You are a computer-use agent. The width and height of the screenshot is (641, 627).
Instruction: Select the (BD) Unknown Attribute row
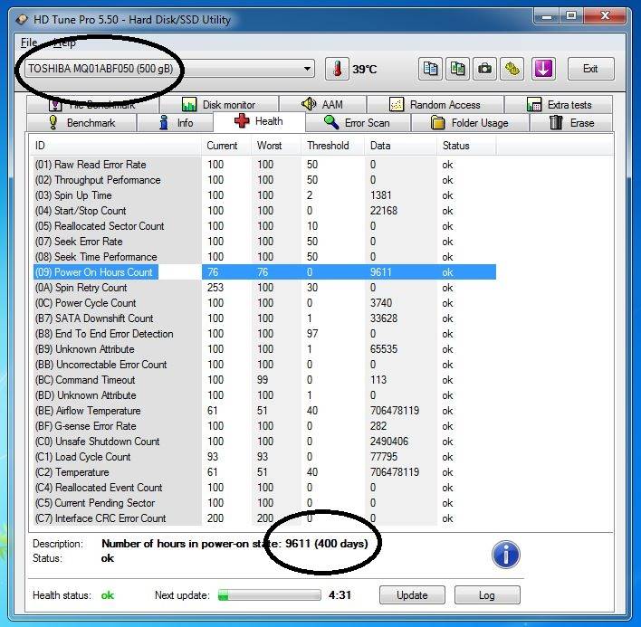264,395
